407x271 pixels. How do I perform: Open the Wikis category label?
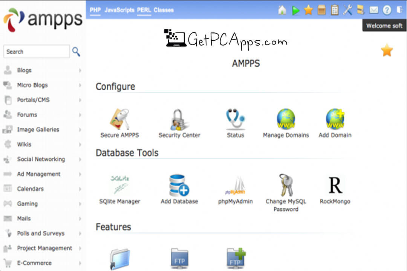click(24, 144)
